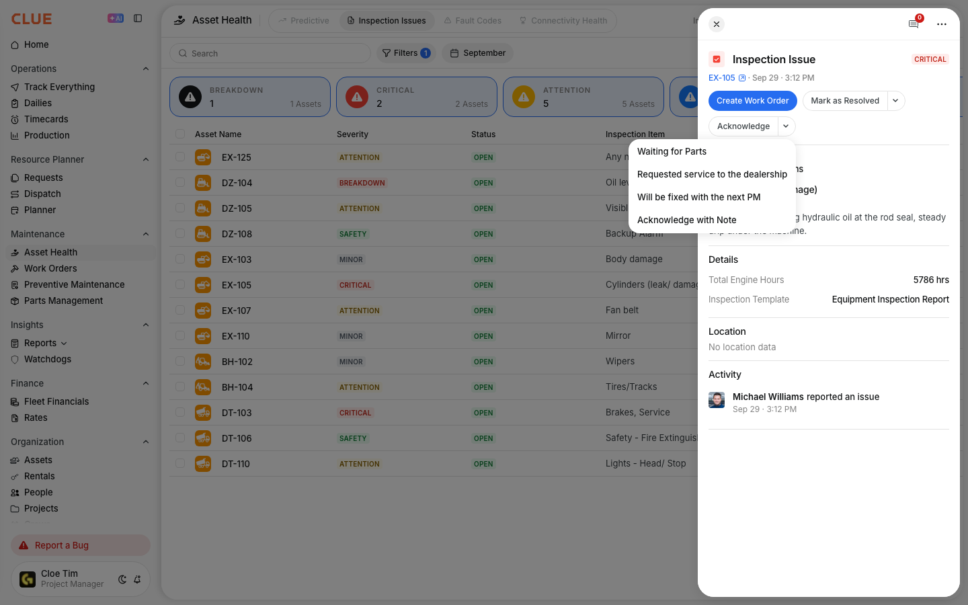Click Create Work Order button
Screen dimensions: 968x605
[x=753, y=101]
